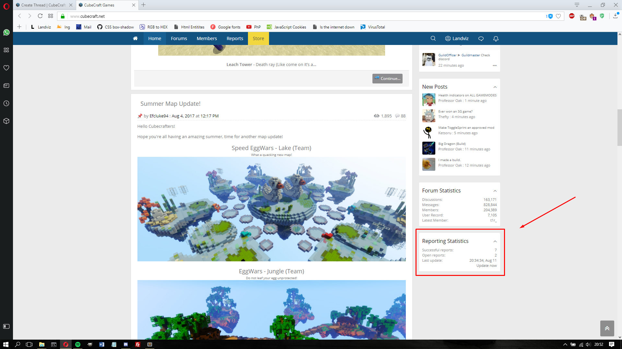Open the VirusTotal bookmark
Screen dimensions: 622x349
[x=373, y=27]
